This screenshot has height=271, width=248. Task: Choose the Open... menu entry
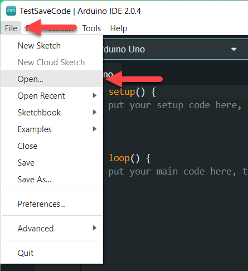(x=52, y=79)
